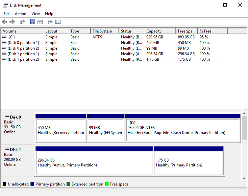The image size is (248, 196).
Task: Click the Connect/Rescan disks toolbar icon
Action: coord(50,22)
